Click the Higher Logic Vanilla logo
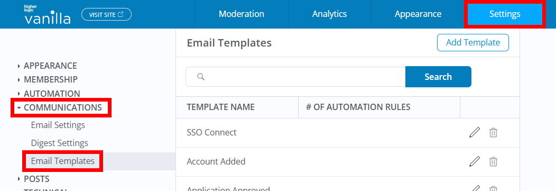The image size is (556, 191). (x=47, y=14)
